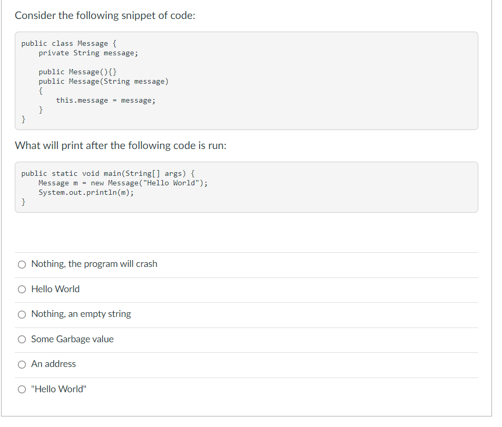Click the 'An address' answer label text
502x427 pixels.
pyautogui.click(x=53, y=364)
